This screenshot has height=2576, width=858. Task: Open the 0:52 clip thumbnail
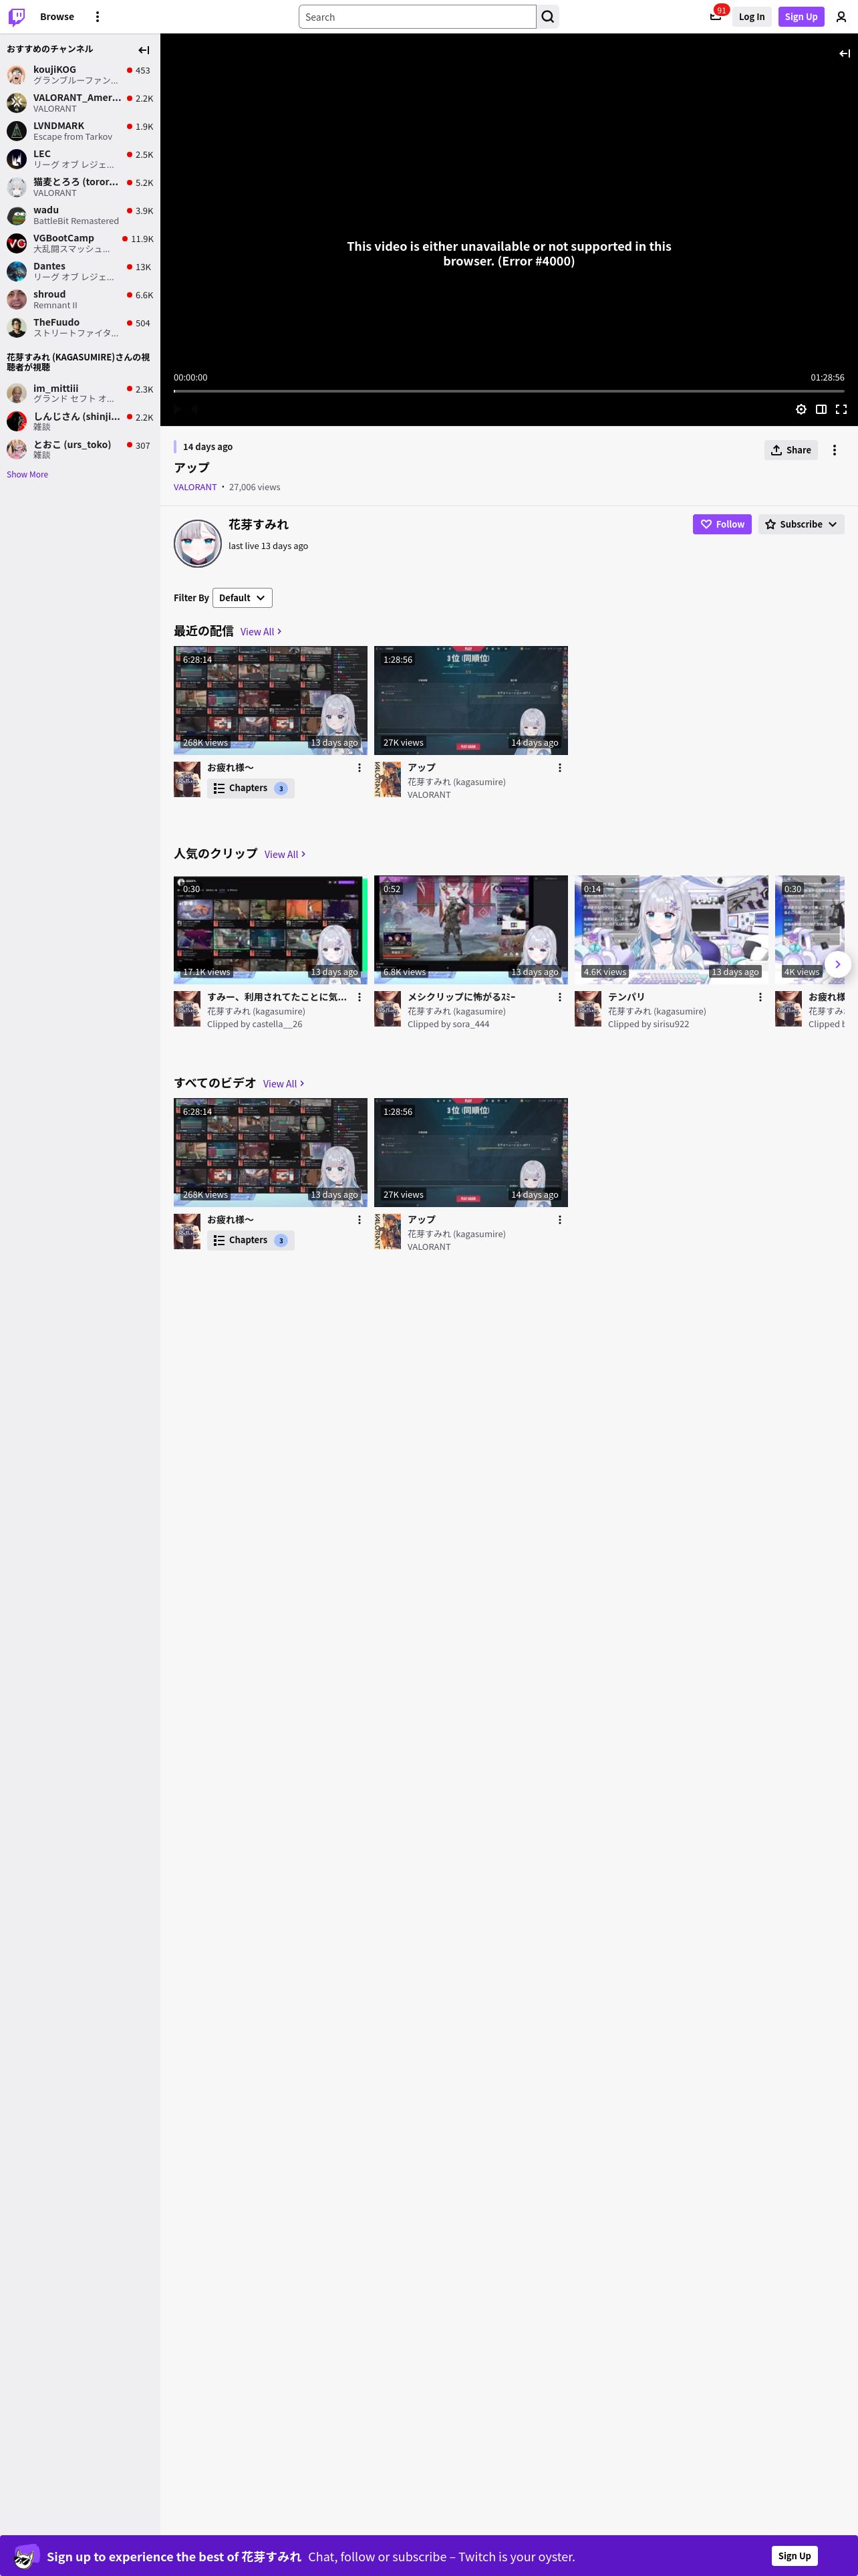[470, 930]
